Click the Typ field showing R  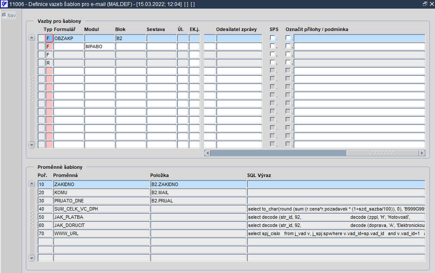pos(49,62)
